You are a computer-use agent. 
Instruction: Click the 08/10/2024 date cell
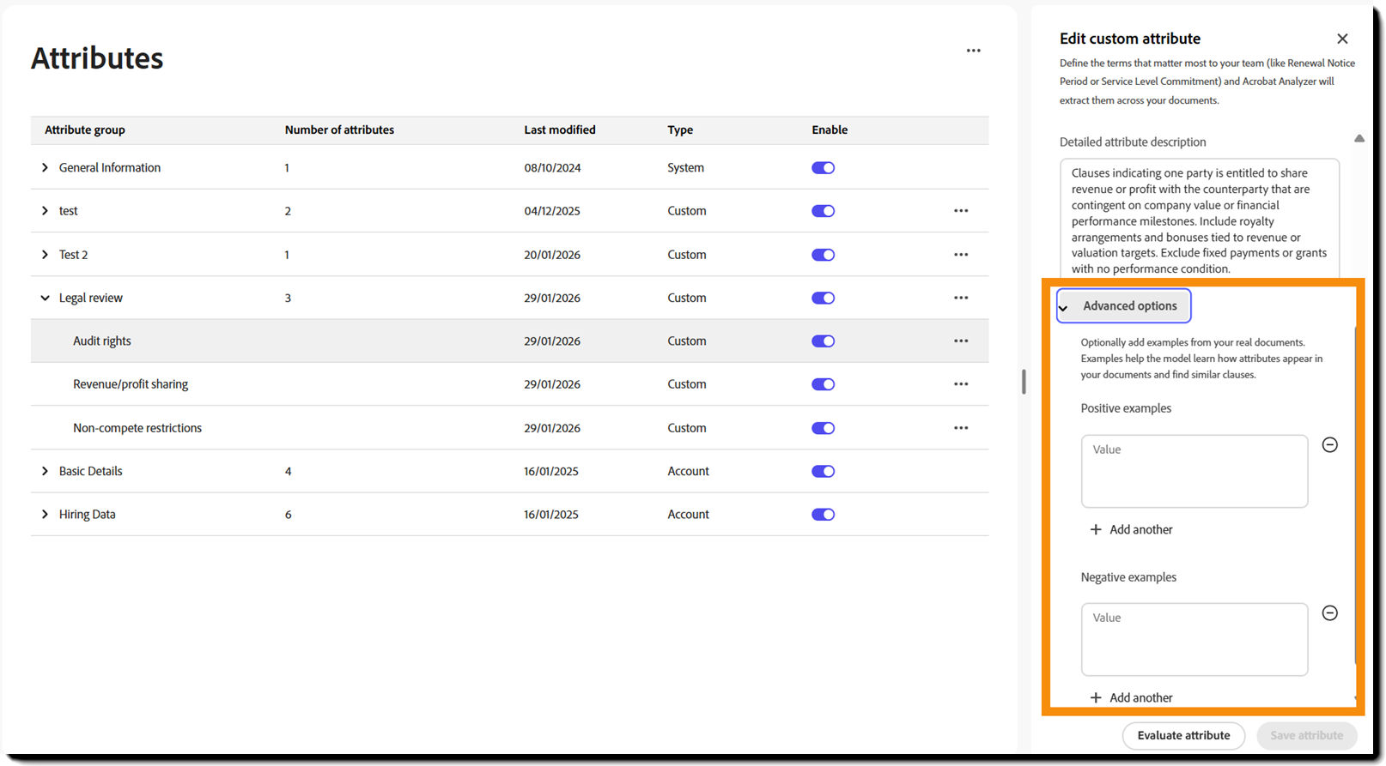(x=552, y=168)
